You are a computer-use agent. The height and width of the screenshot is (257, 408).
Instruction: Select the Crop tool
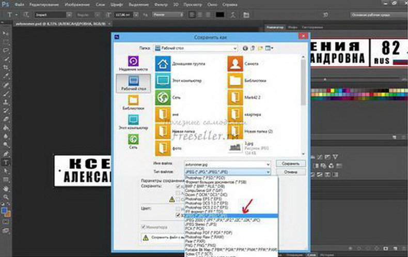point(6,68)
